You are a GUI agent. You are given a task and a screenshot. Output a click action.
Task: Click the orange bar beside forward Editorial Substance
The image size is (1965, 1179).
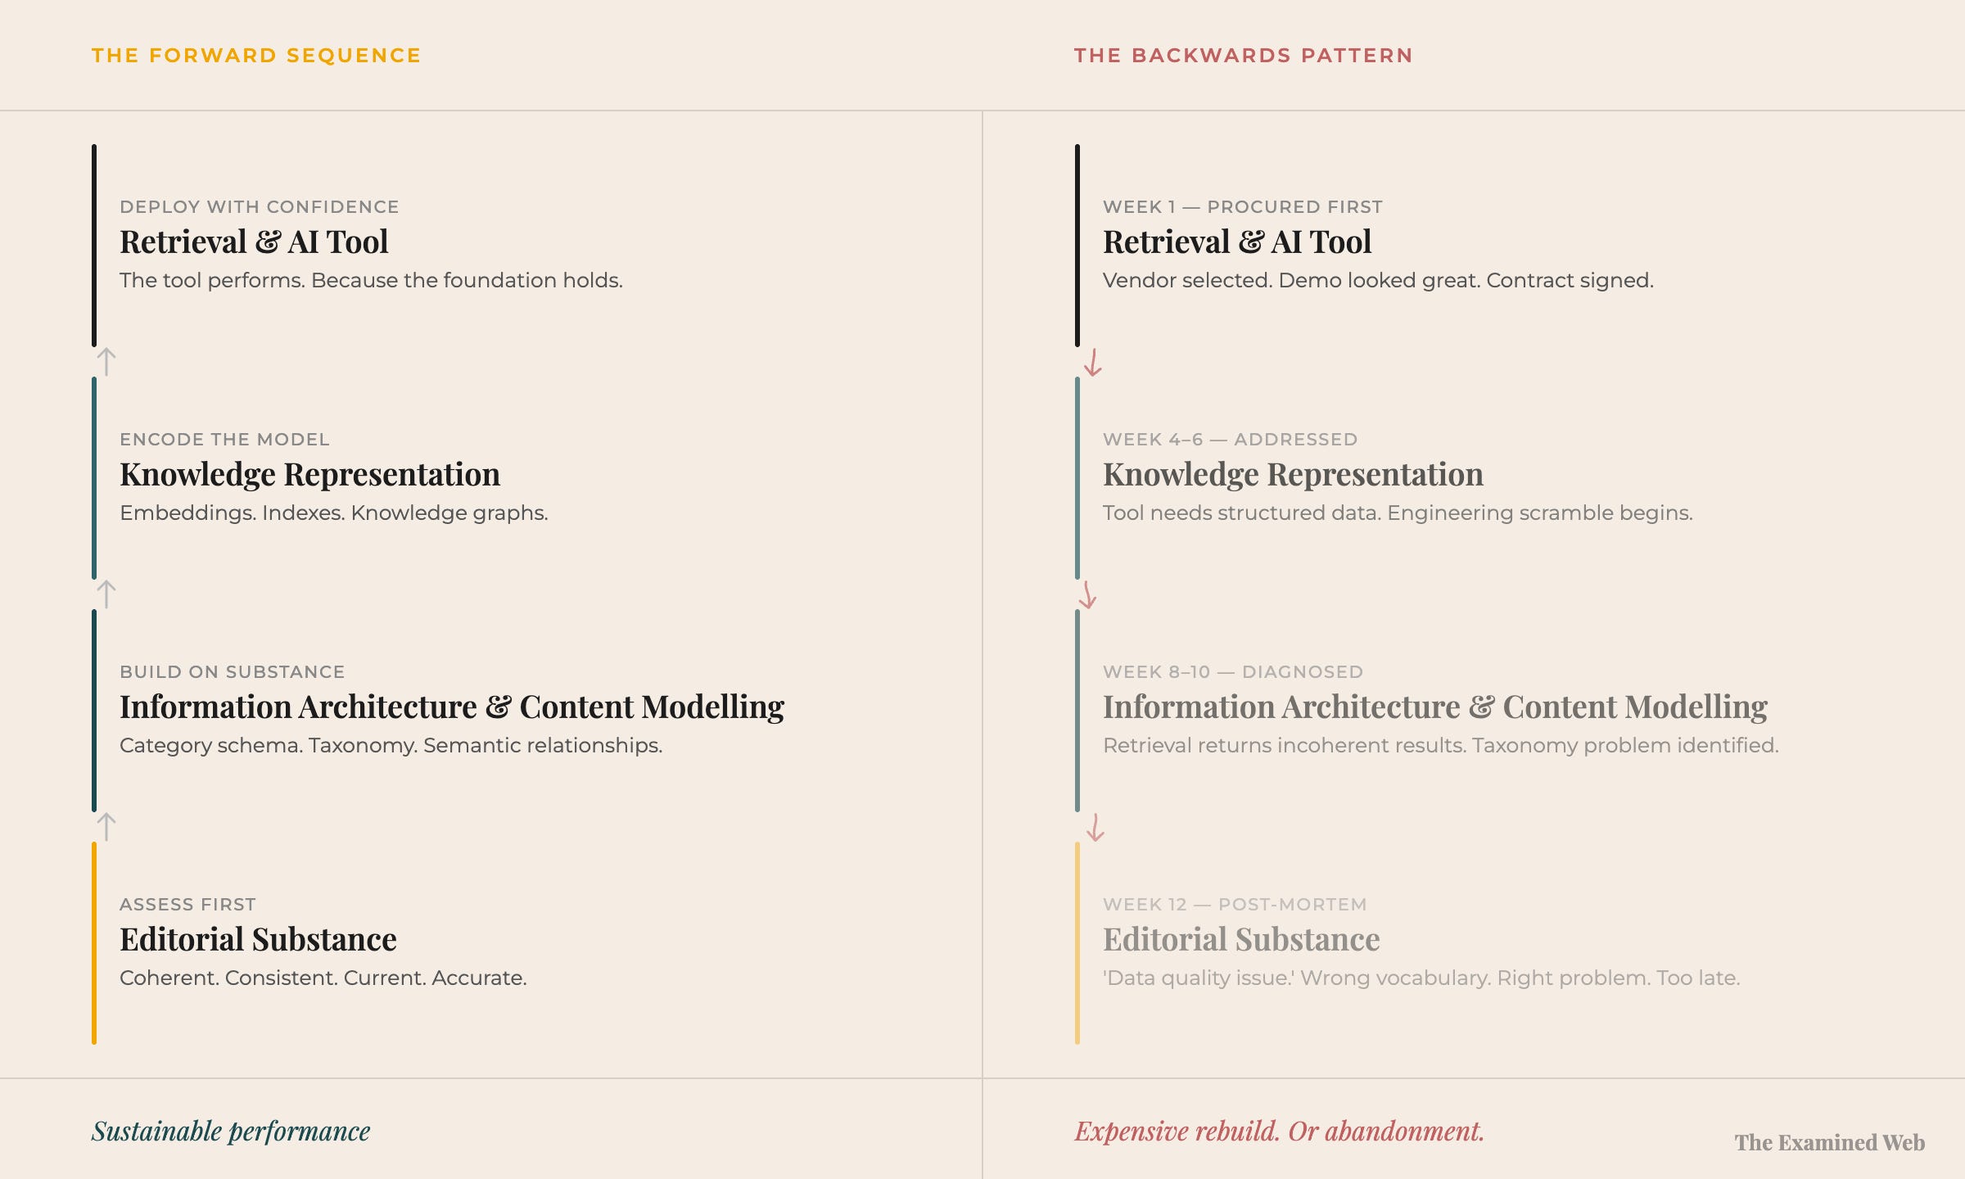[x=94, y=943]
